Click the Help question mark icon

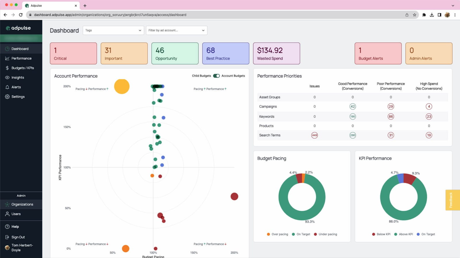point(7,227)
